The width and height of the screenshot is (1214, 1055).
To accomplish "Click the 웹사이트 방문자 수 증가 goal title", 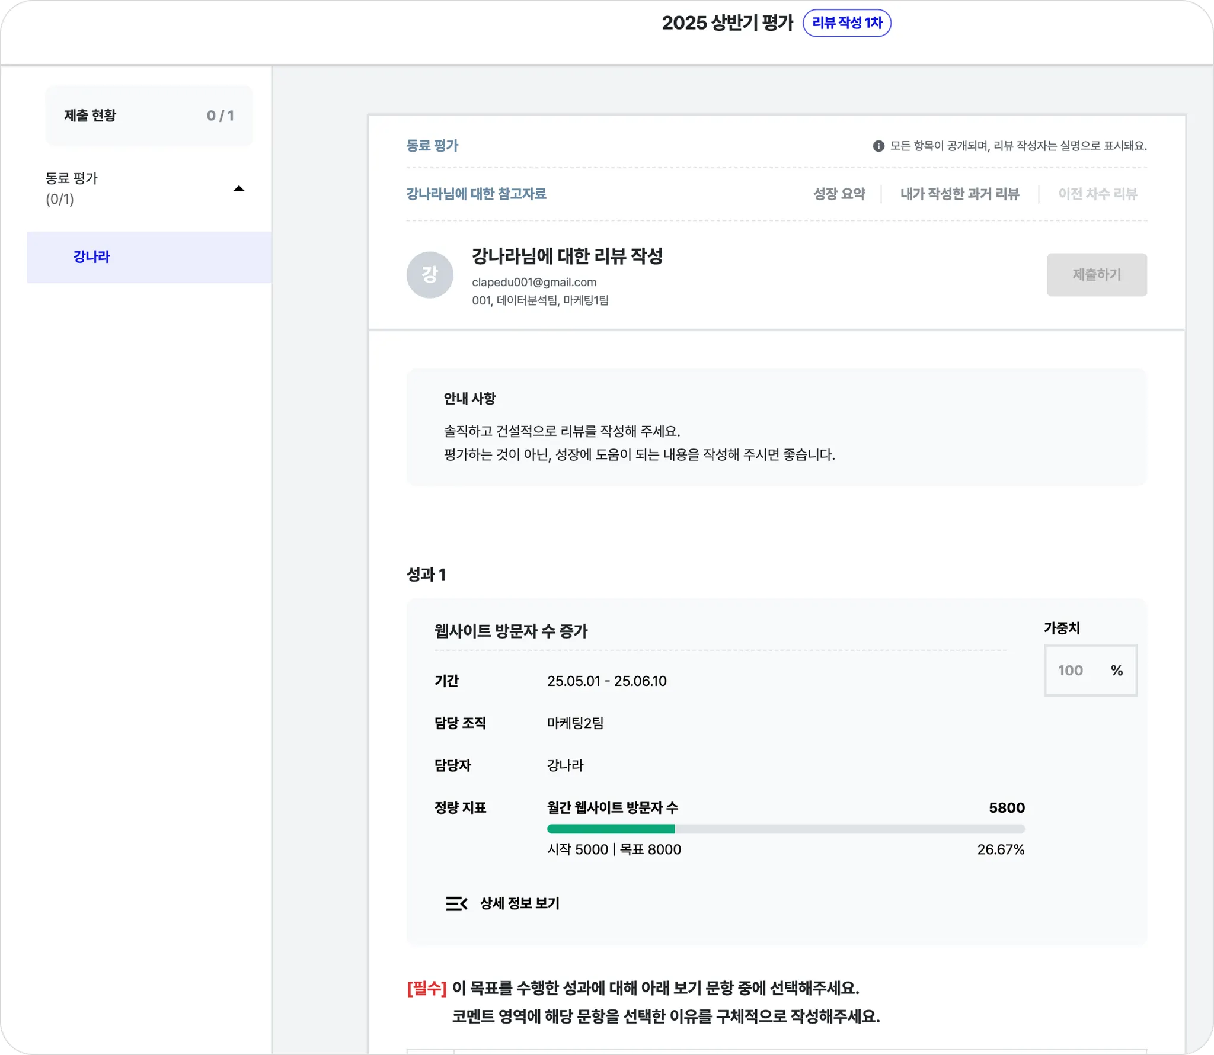I will coord(510,631).
